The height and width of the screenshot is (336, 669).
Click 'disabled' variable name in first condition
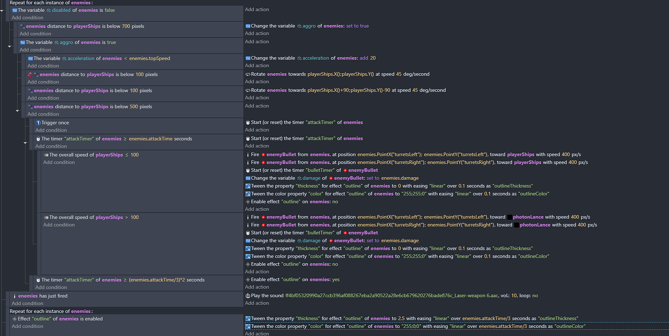tap(61, 10)
